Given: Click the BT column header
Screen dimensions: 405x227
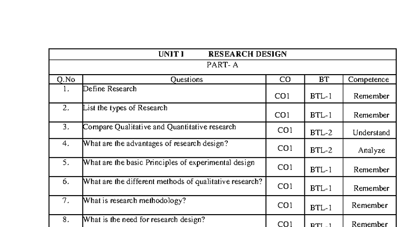Looking at the screenshot, I should (x=324, y=79).
